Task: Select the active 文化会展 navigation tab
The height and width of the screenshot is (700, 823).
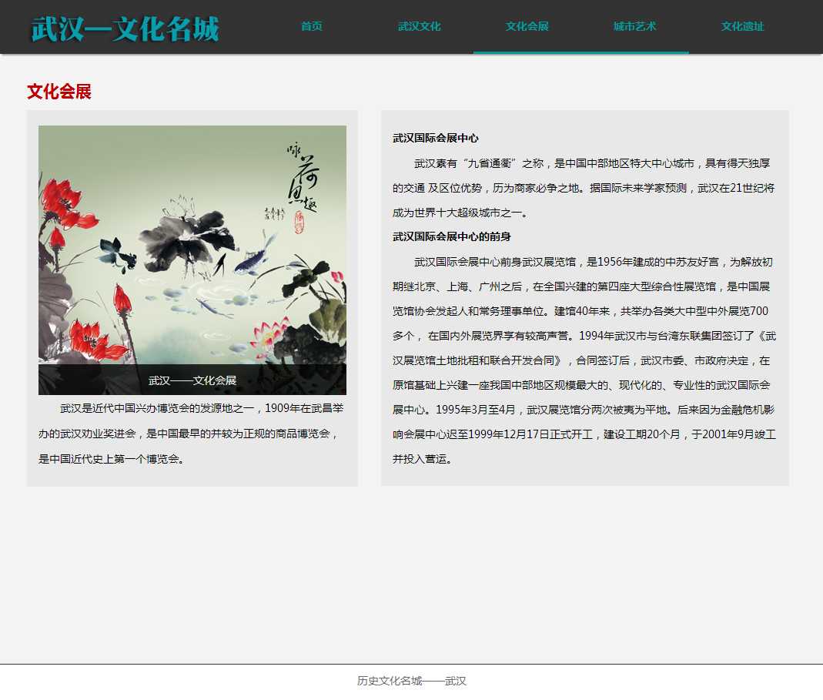Action: pyautogui.click(x=527, y=27)
